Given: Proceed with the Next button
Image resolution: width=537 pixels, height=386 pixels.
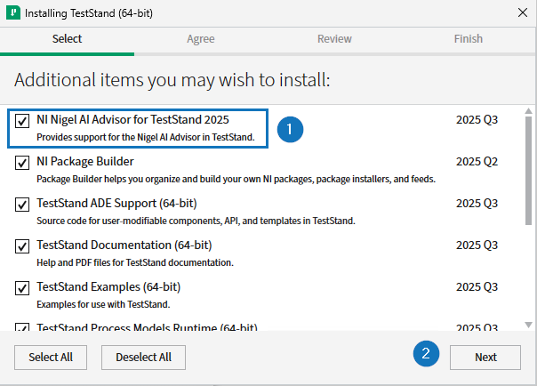Looking at the screenshot, I should pos(485,358).
